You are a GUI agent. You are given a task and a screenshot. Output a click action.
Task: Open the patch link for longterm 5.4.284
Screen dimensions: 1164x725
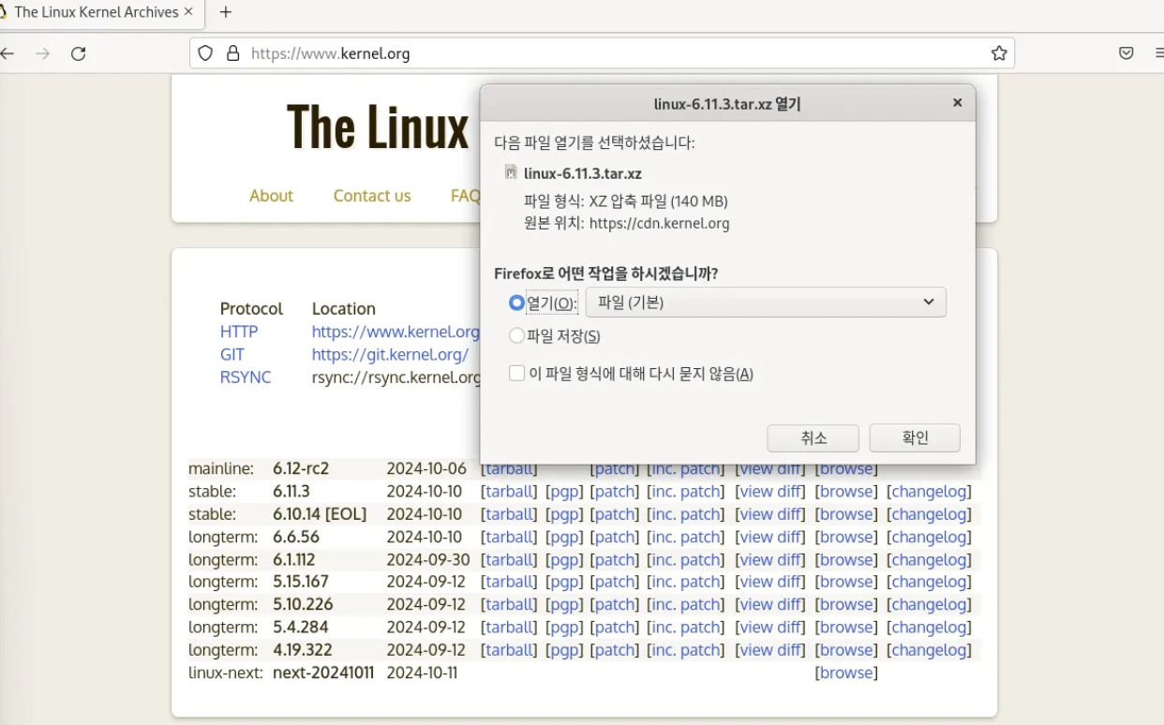pyautogui.click(x=616, y=627)
